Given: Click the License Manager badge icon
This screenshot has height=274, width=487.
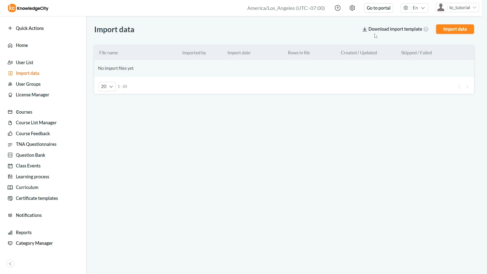Looking at the screenshot, I should pyautogui.click(x=10, y=95).
